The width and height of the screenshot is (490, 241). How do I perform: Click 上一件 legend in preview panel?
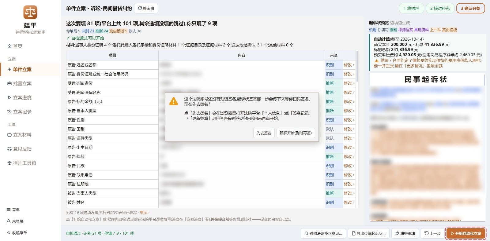click(435, 30)
